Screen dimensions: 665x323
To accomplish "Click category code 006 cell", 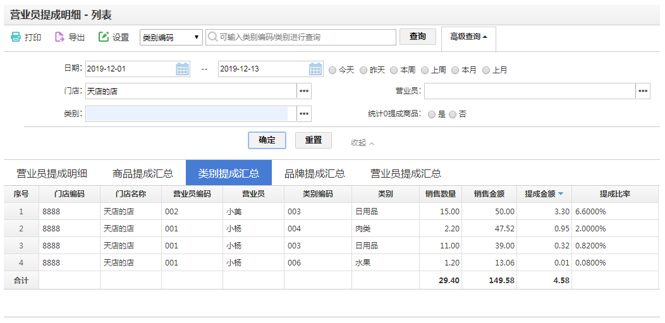I will pos(318,263).
